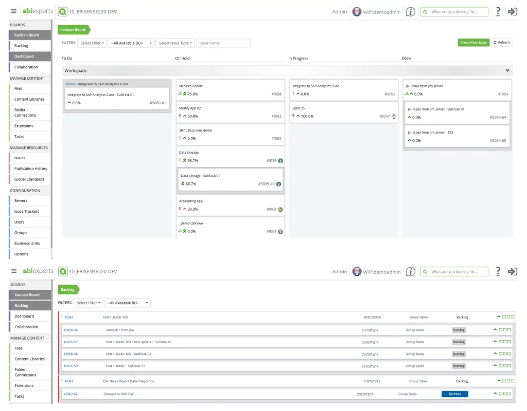Open Global Standards in the sidebar
This screenshot has width=527, height=411.
[x=30, y=179]
